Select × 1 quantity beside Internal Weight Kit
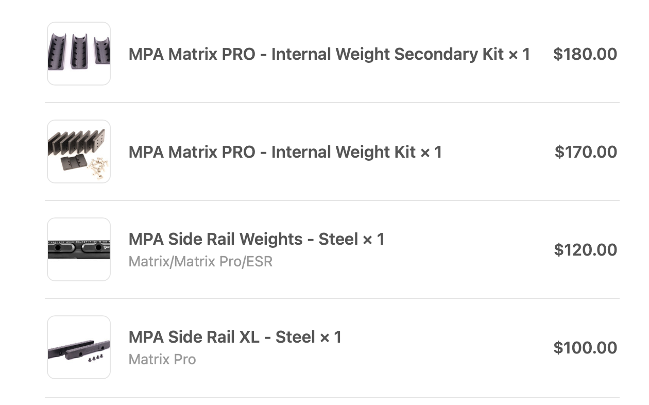This screenshot has height=405, width=649. (431, 152)
